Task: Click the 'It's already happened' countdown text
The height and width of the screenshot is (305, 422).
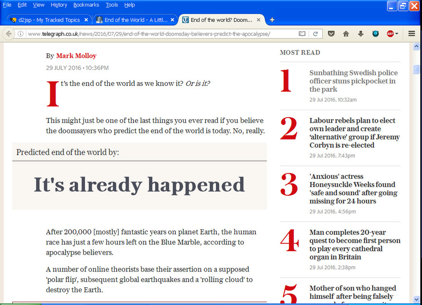Action: click(x=139, y=185)
